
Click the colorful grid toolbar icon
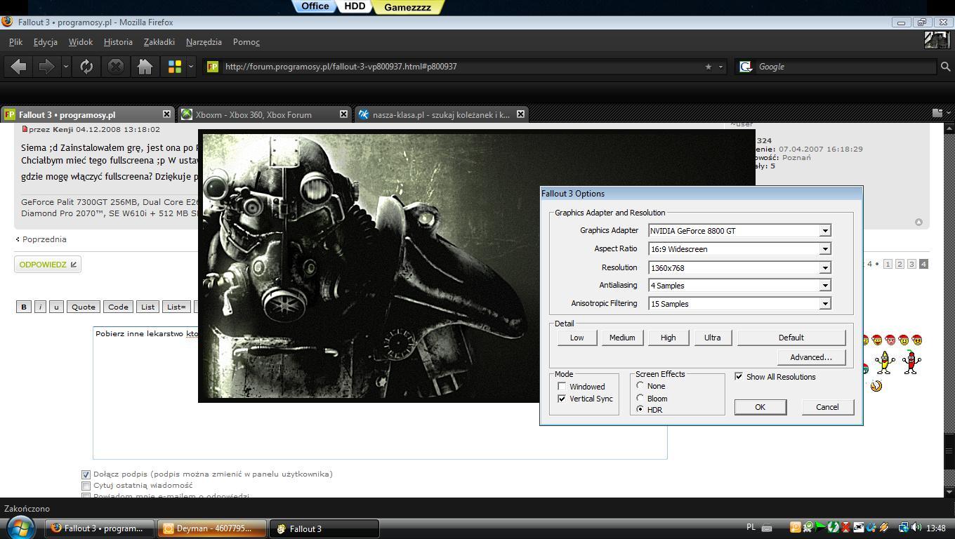(175, 67)
